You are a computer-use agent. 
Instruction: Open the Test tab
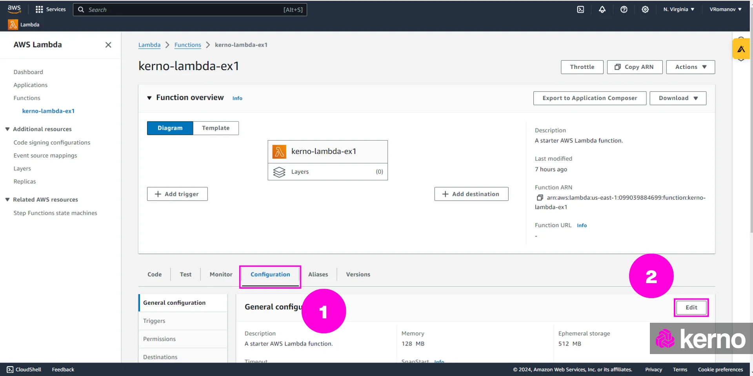(186, 275)
